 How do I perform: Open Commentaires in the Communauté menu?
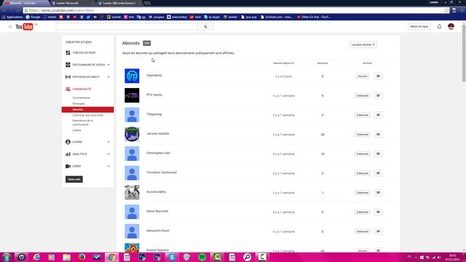click(x=81, y=98)
